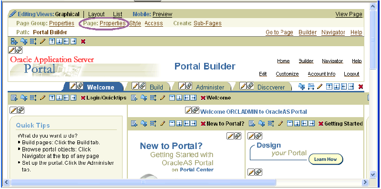This screenshot has height=189, width=381.
Task: Edit the New to Portal? region with pencil
Action: [163, 124]
